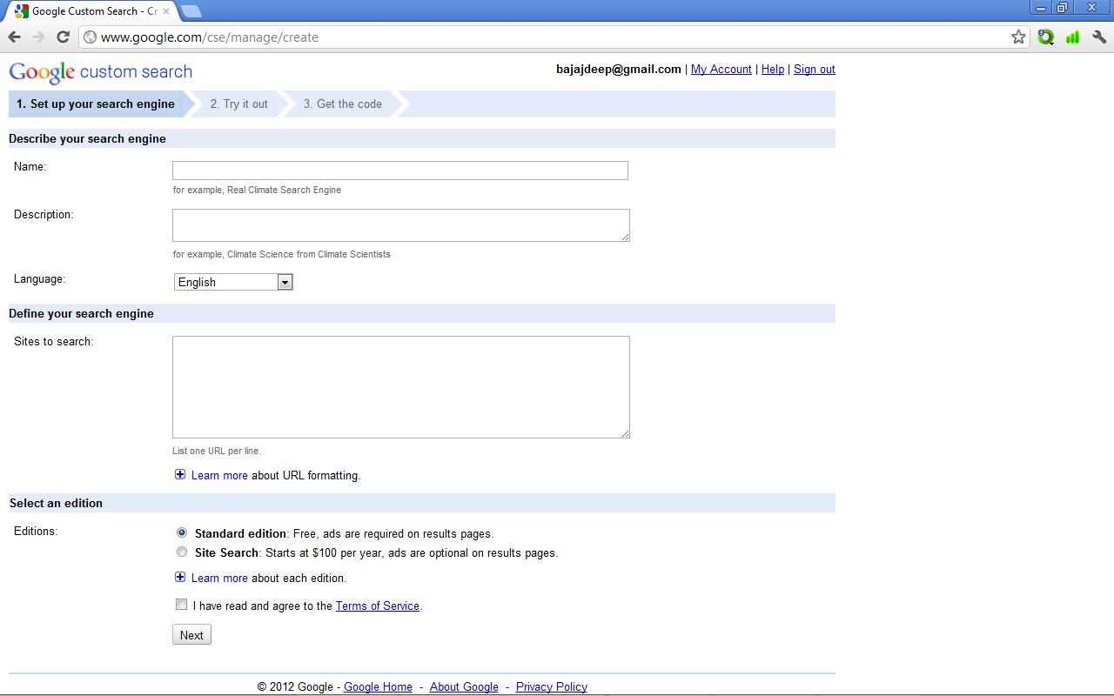
Task: Check the Terms of Service agreement box
Action: coord(182,605)
